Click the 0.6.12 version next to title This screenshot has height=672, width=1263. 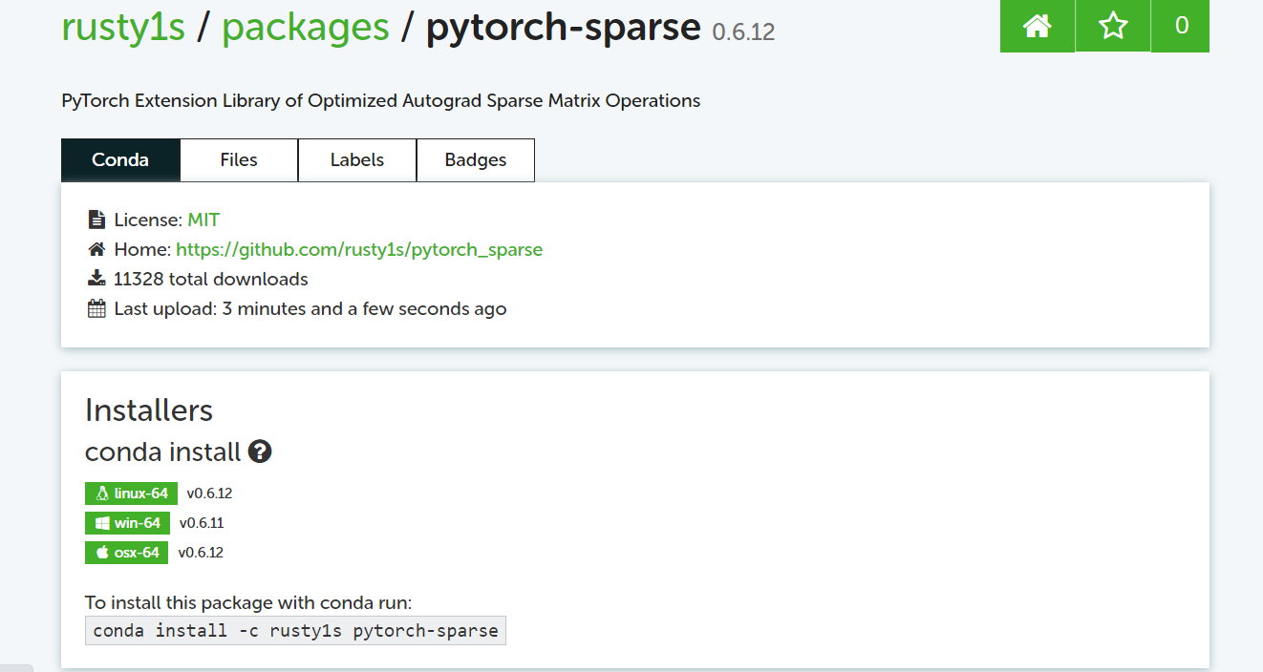[x=743, y=32]
